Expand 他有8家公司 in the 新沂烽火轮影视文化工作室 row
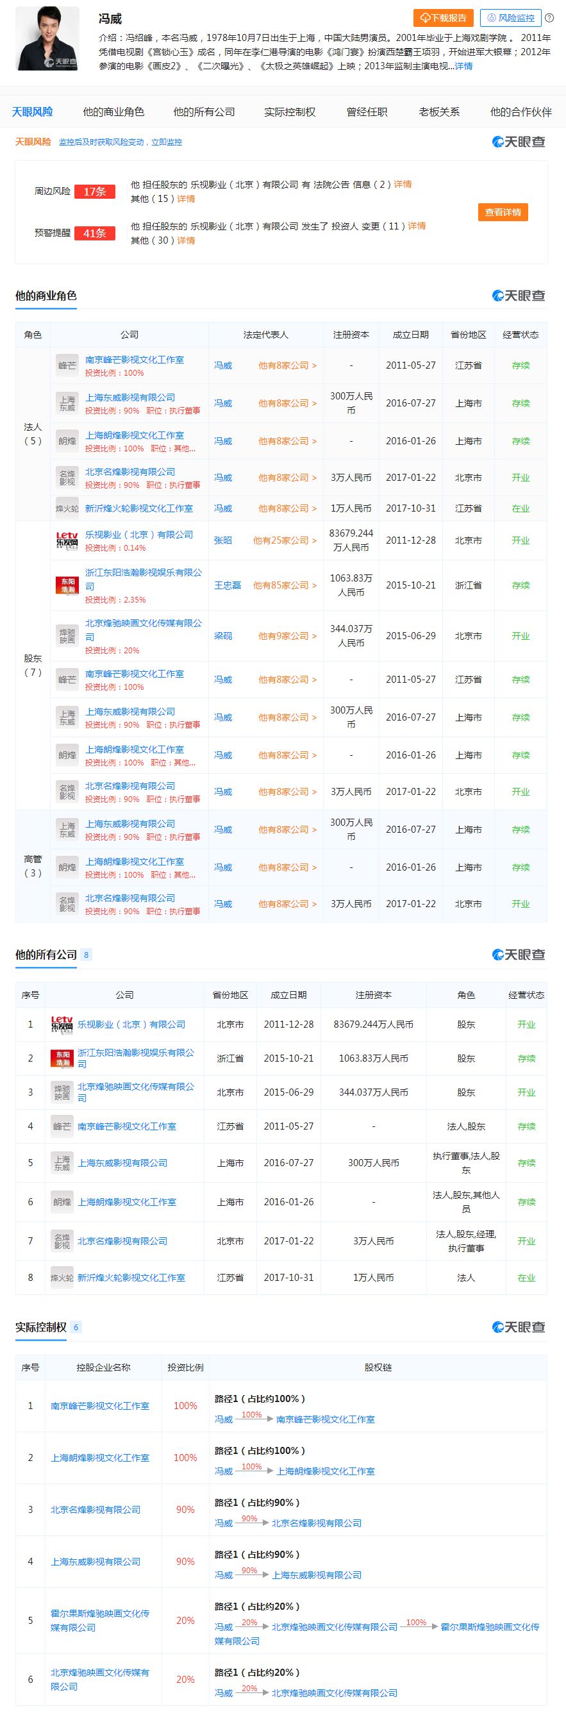The image size is (566, 1729). pyautogui.click(x=287, y=509)
